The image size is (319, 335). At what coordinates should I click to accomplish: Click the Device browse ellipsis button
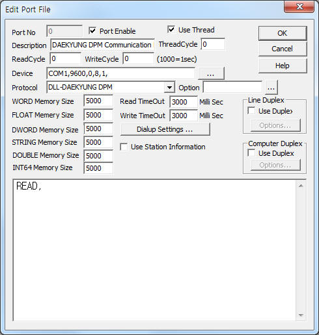click(x=211, y=73)
